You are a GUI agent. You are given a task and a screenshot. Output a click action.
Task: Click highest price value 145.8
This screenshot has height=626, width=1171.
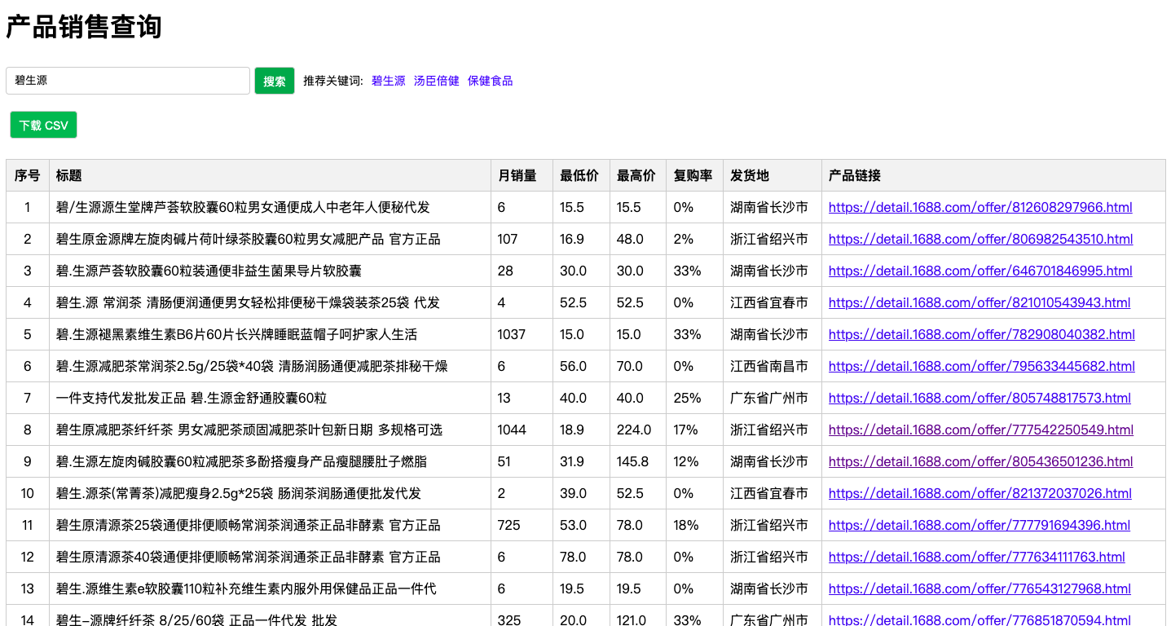633,461
